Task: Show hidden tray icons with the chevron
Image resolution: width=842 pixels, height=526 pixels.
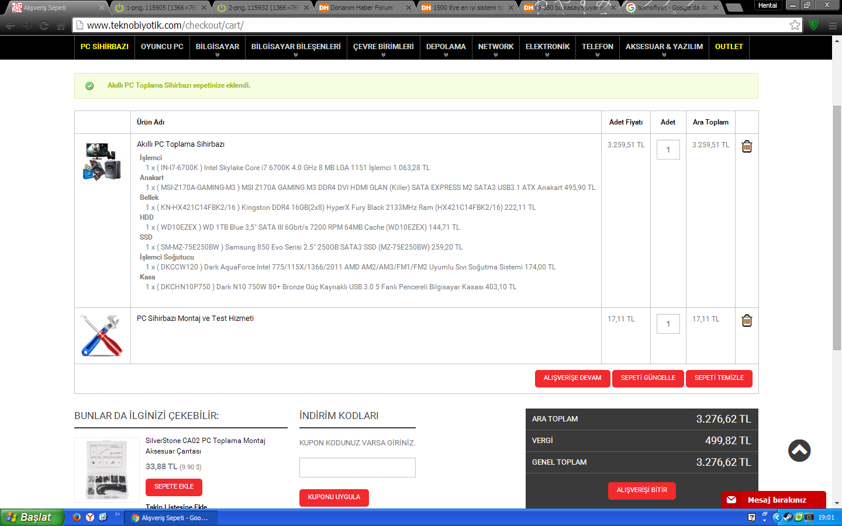Action: 777,517
